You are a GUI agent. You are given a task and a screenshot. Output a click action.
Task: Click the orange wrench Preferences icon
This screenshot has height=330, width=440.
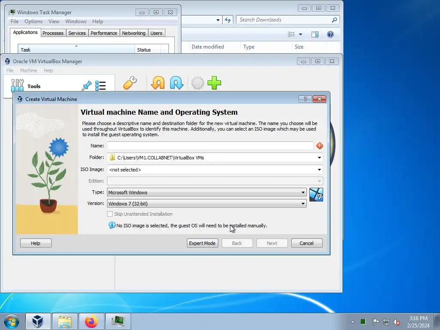(130, 83)
